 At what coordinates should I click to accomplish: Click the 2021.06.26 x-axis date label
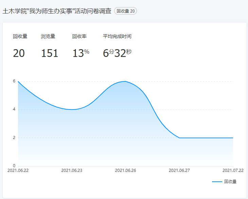pyautogui.click(x=126, y=171)
